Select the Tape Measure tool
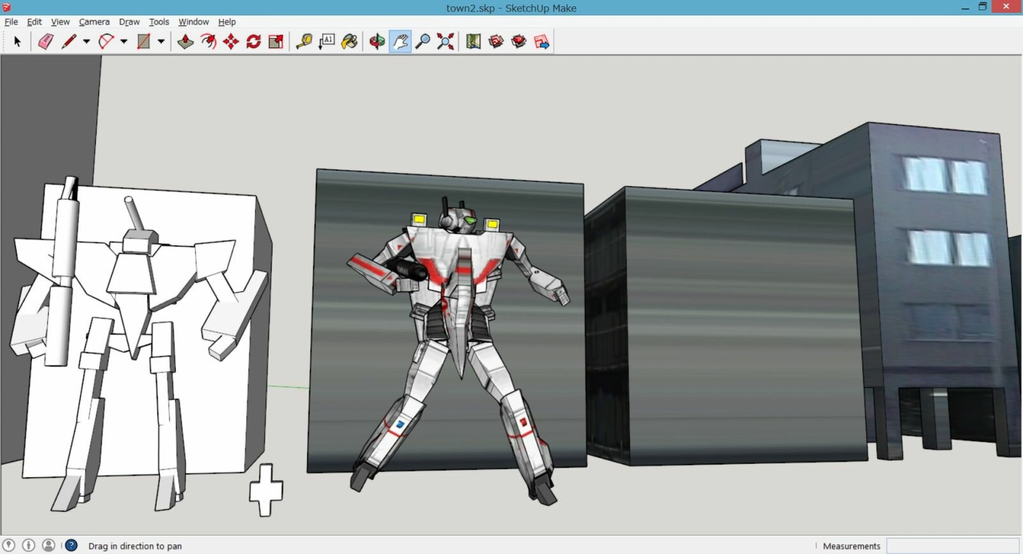The image size is (1023, 554). [x=304, y=42]
